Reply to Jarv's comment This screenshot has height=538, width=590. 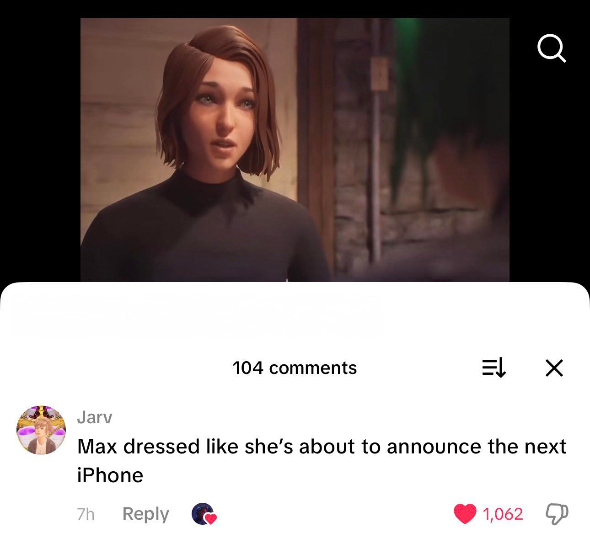tap(145, 514)
